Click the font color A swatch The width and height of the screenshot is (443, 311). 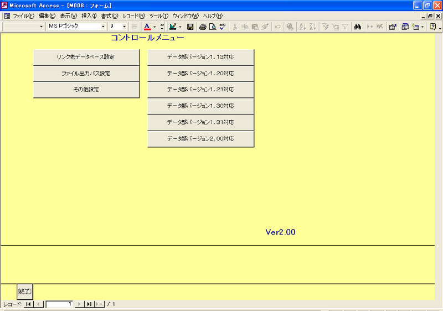tap(147, 27)
